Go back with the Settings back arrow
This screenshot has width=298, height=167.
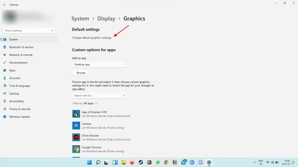tap(5, 5)
